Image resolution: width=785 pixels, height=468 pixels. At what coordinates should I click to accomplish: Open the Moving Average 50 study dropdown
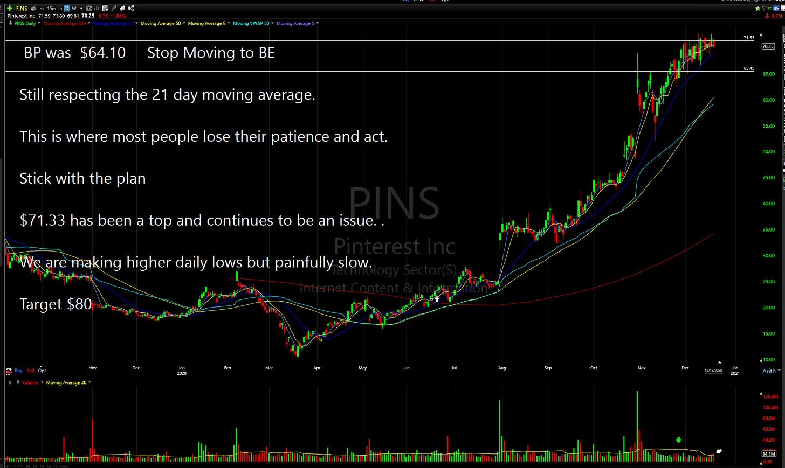184,23
